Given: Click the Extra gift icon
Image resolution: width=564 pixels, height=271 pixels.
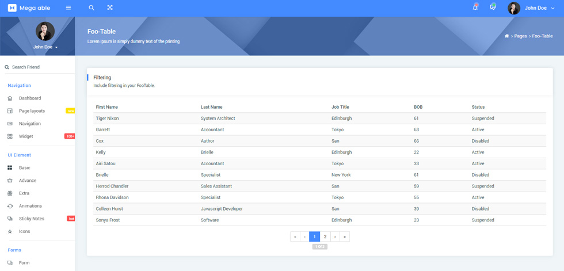Looking at the screenshot, I should [10, 193].
